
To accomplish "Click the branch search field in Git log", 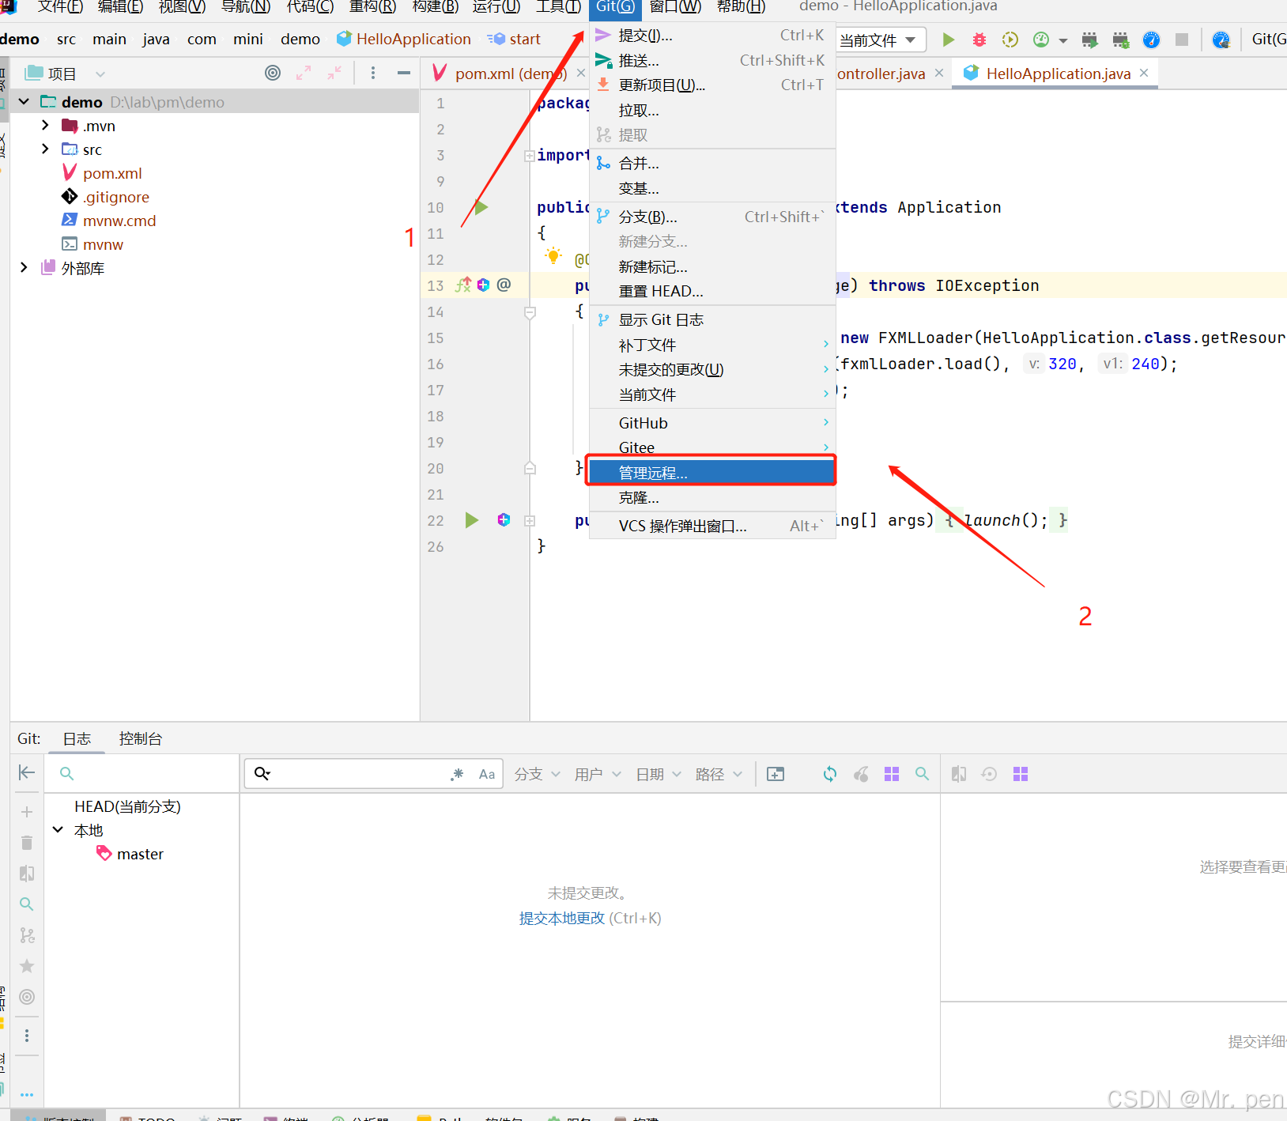I will point(142,773).
